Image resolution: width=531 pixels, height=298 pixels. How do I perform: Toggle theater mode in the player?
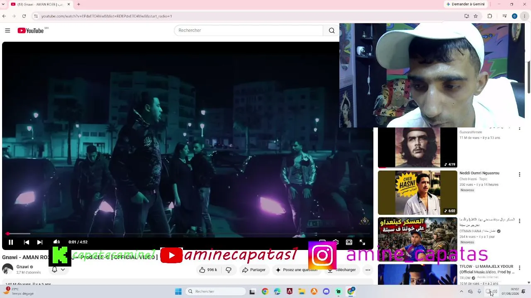(x=349, y=242)
